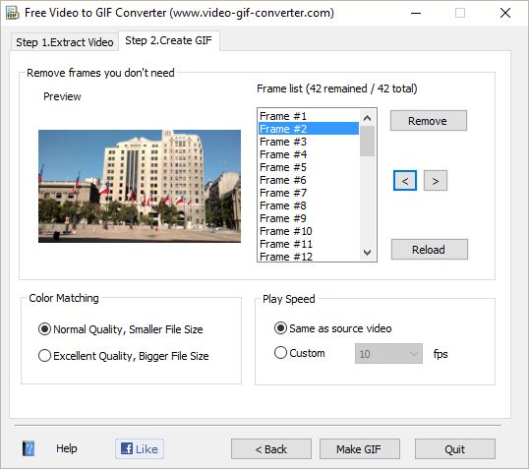529x469 pixels.
Task: Click frame list scroll-down arrow
Action: 368,252
